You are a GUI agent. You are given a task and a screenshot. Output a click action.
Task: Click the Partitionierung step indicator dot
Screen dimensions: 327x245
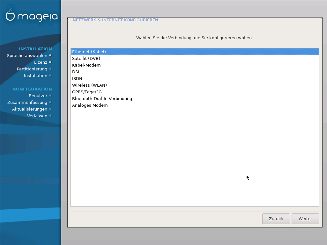[x=50, y=69]
